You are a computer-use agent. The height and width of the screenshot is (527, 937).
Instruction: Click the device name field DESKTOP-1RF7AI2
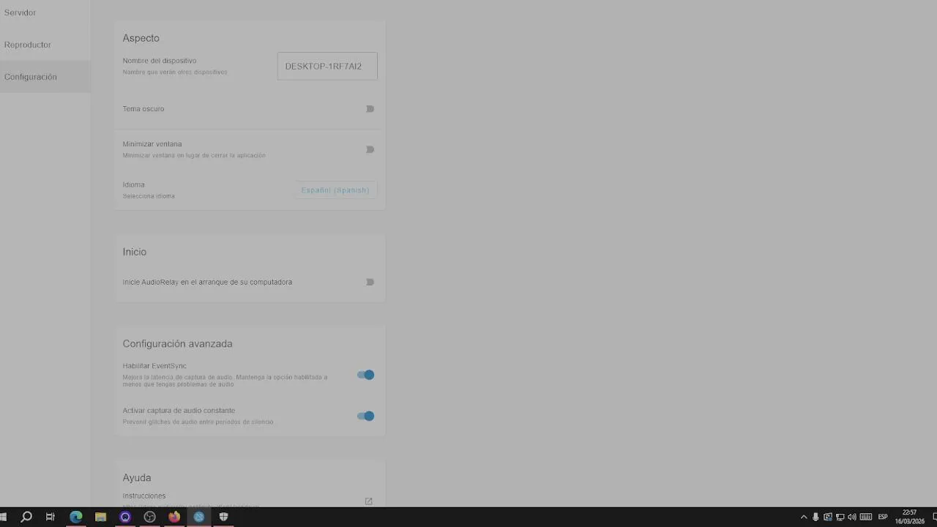point(327,66)
